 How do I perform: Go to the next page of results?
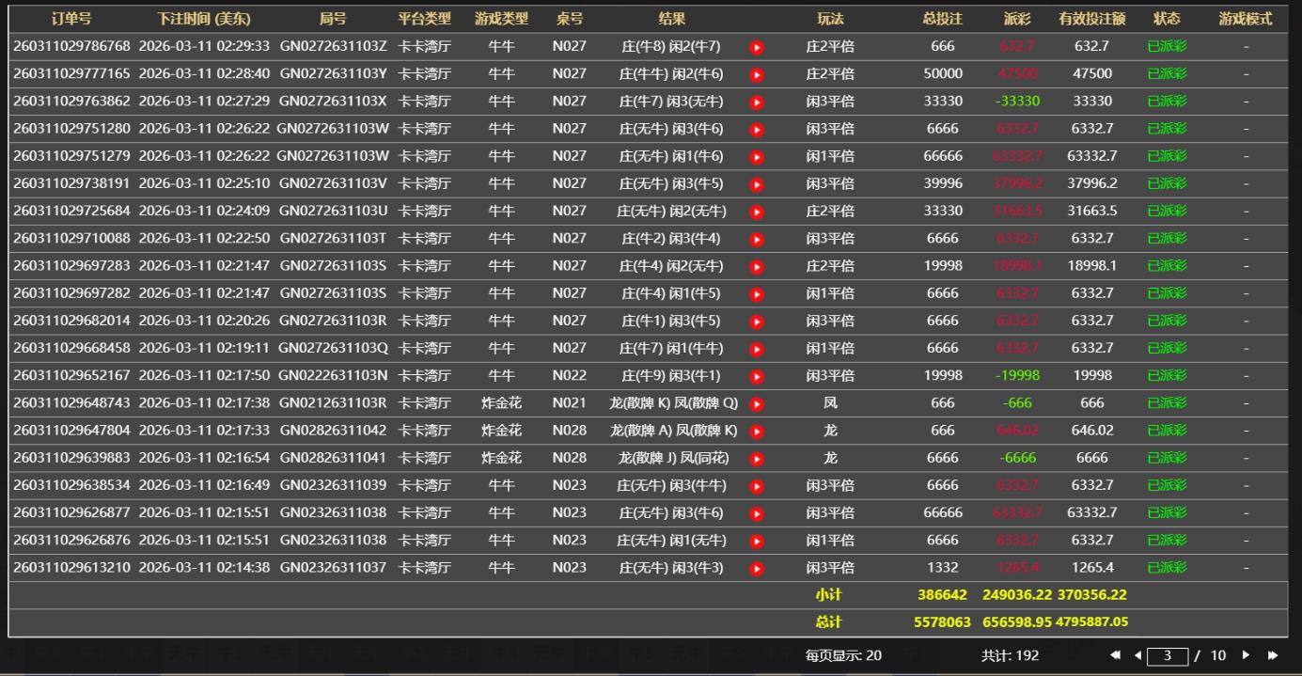coord(1247,655)
